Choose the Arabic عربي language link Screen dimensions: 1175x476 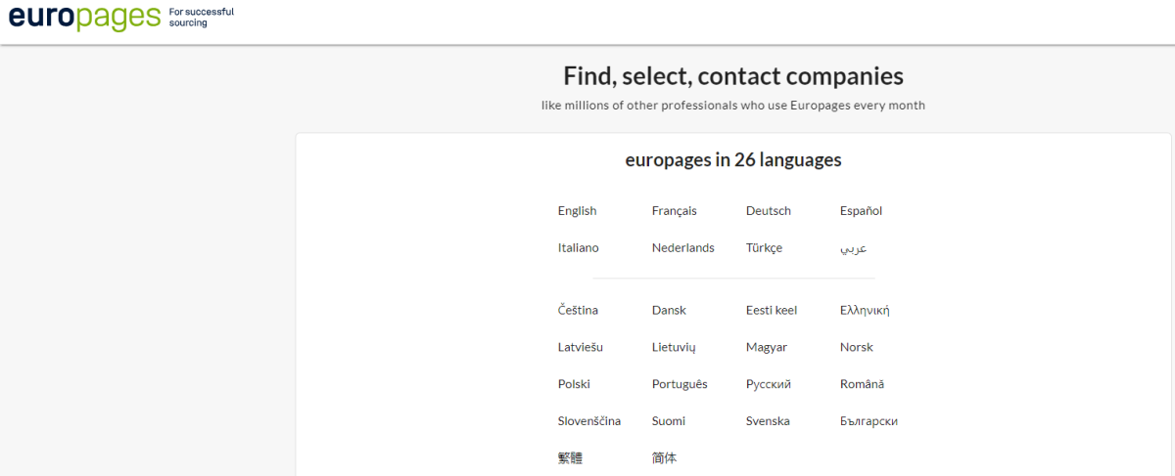coord(854,248)
